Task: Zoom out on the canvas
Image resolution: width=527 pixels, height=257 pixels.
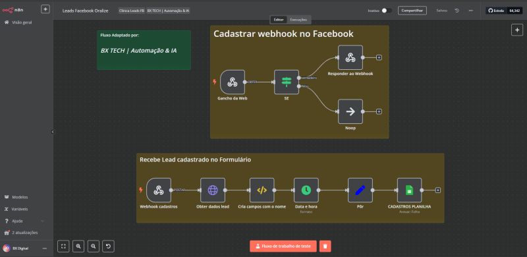Action: tap(94, 246)
